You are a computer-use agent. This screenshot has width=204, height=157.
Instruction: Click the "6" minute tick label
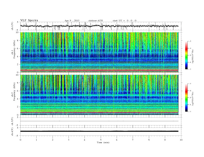(117, 140)
